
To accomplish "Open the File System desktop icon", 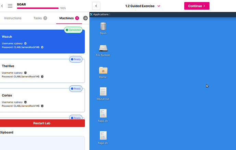I will [x=103, y=48].
